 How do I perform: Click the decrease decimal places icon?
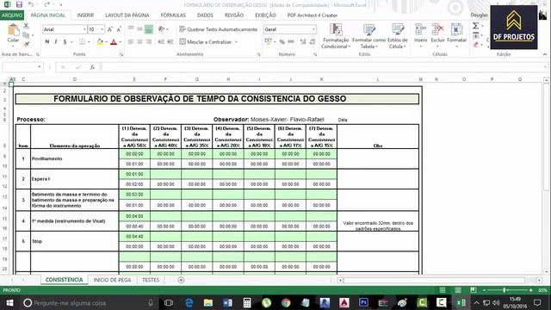tap(312, 42)
